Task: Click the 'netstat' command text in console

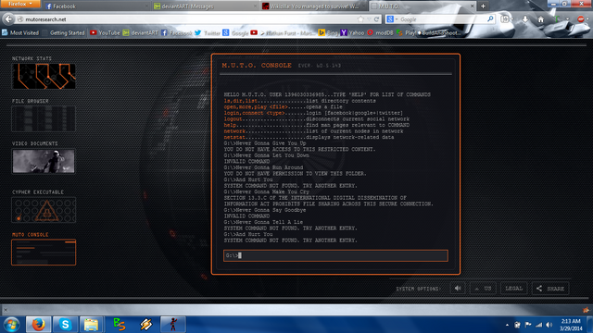Action: pos(234,137)
